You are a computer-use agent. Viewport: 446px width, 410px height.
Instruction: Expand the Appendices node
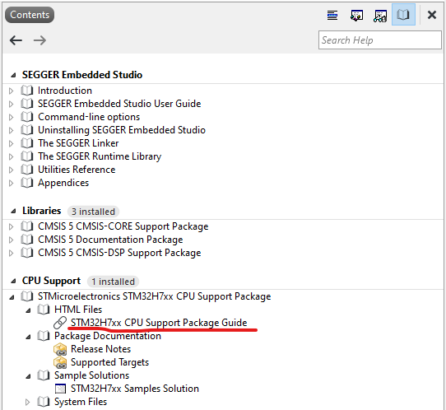(11, 183)
